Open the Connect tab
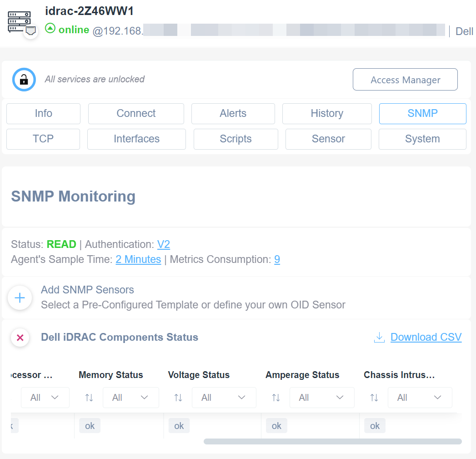Image resolution: width=476 pixels, height=459 pixels. [x=136, y=114]
